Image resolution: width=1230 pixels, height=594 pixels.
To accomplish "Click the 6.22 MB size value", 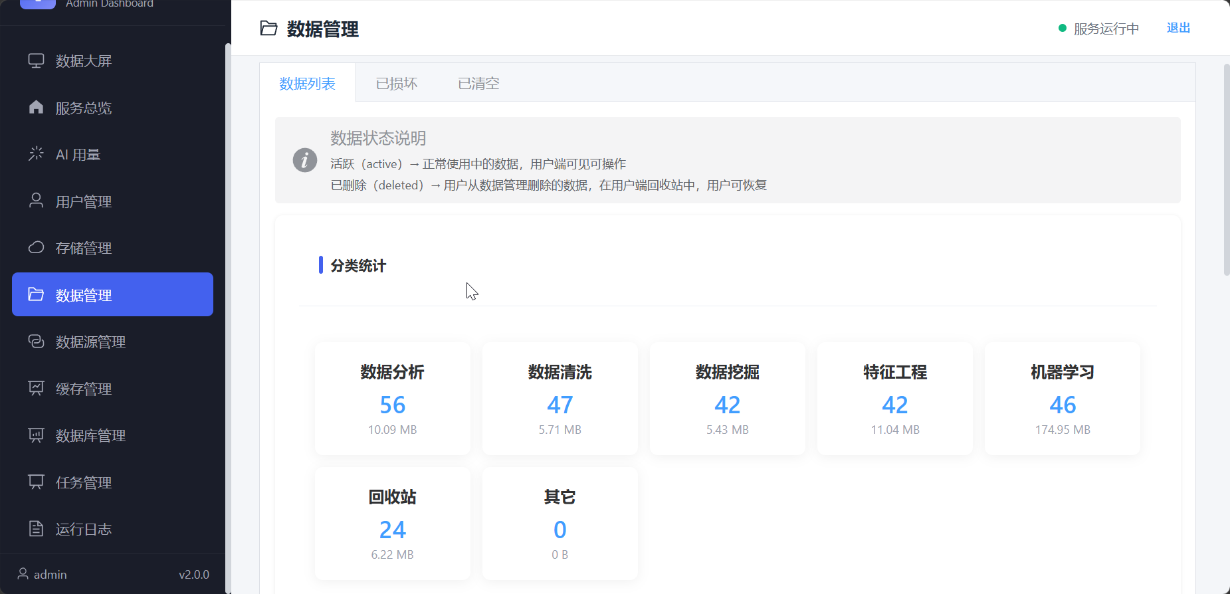I will tap(393, 555).
